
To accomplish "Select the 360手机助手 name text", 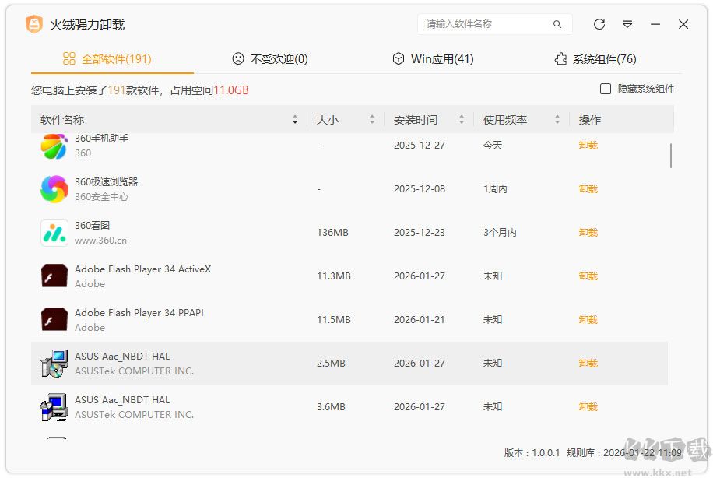I will click(x=101, y=139).
